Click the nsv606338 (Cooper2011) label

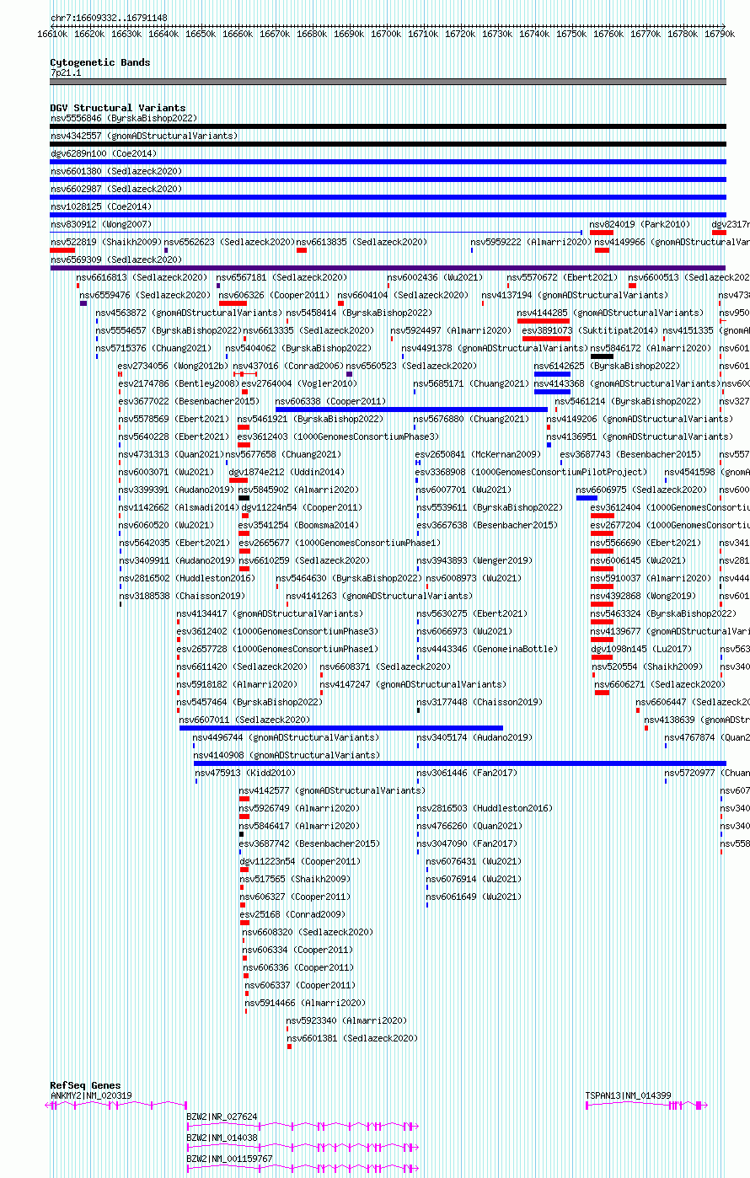pos(331,402)
